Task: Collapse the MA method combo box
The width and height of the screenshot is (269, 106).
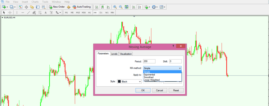Action: click(162, 68)
